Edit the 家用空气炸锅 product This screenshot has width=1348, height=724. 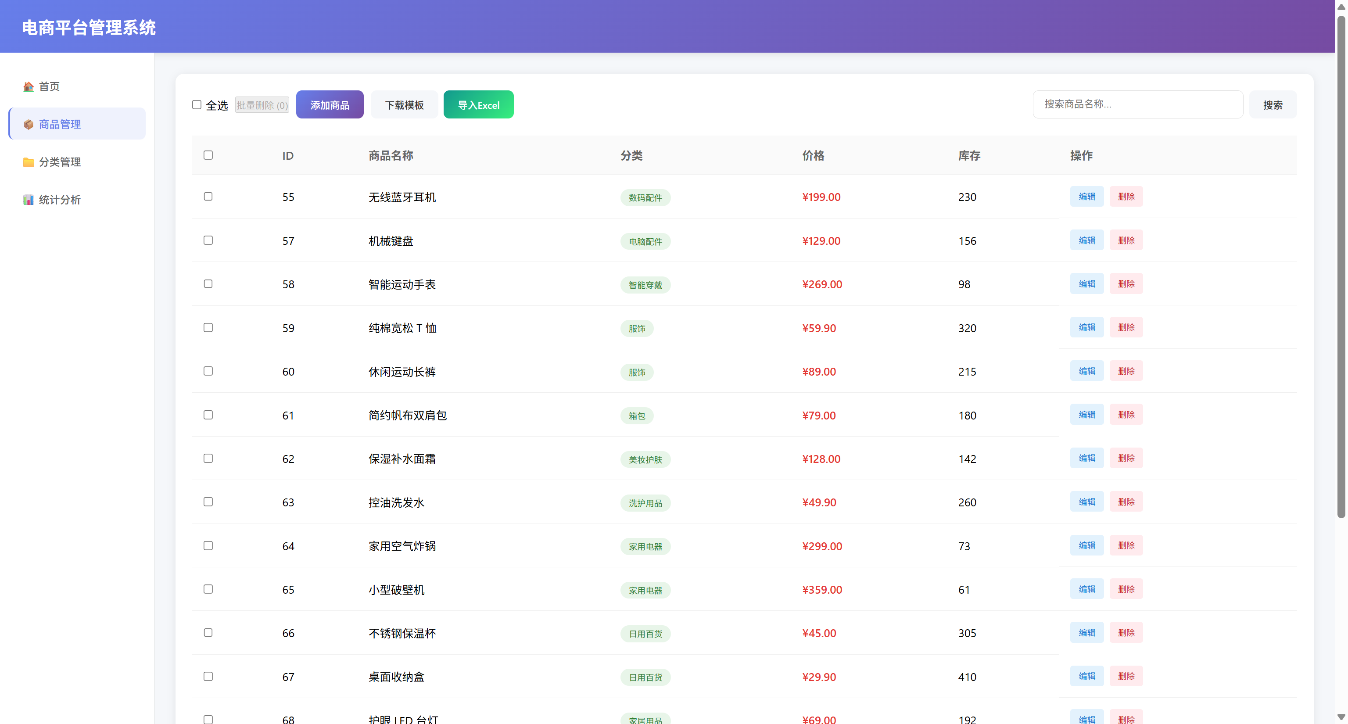click(1087, 545)
